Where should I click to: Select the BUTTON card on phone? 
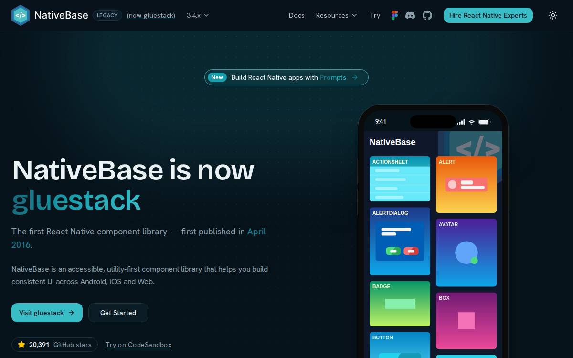pos(400,345)
